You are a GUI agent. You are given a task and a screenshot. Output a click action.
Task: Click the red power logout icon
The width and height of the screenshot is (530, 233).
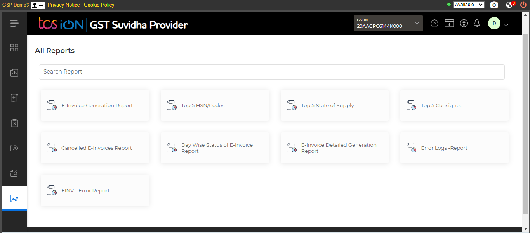coord(523,5)
